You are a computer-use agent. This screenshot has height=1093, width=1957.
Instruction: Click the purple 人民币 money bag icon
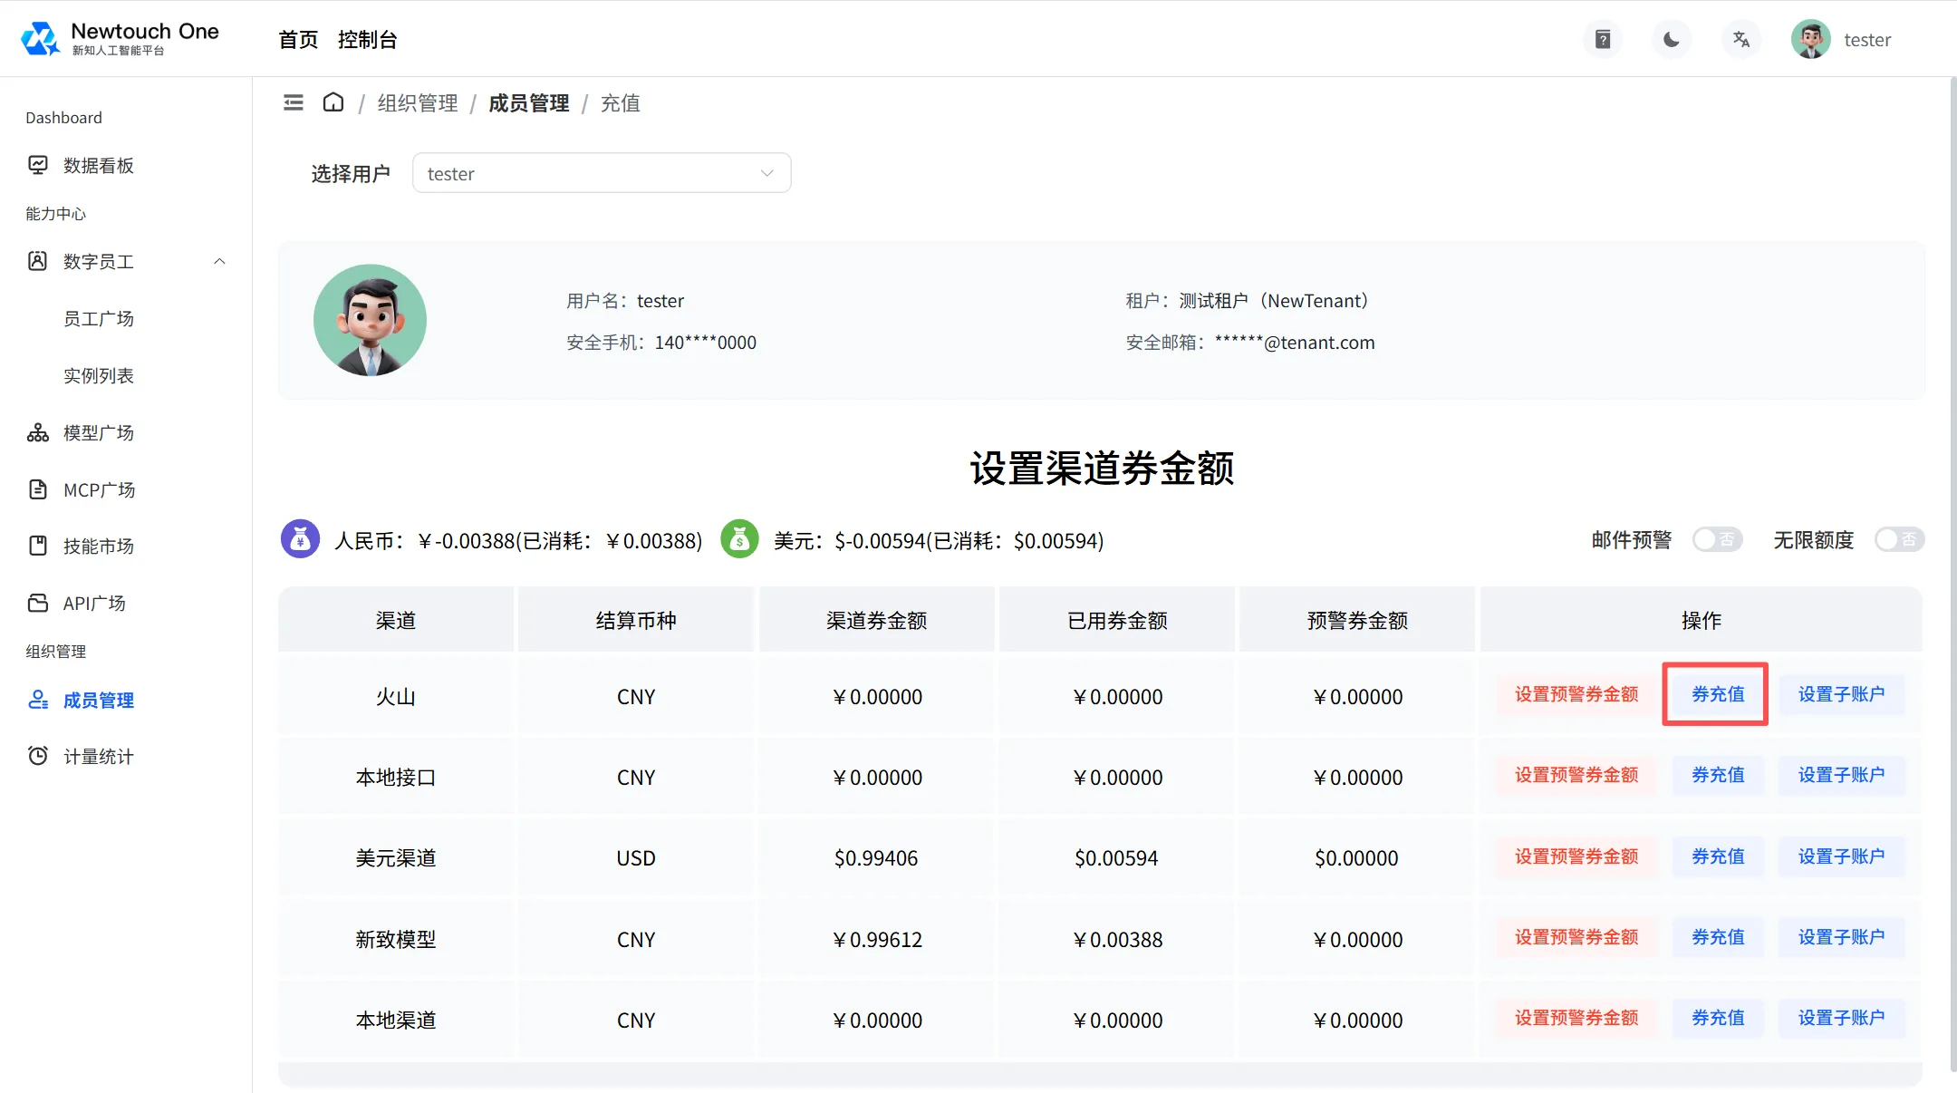300,539
